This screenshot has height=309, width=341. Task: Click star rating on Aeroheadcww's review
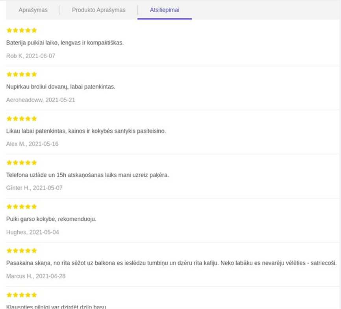pyautogui.click(x=22, y=74)
